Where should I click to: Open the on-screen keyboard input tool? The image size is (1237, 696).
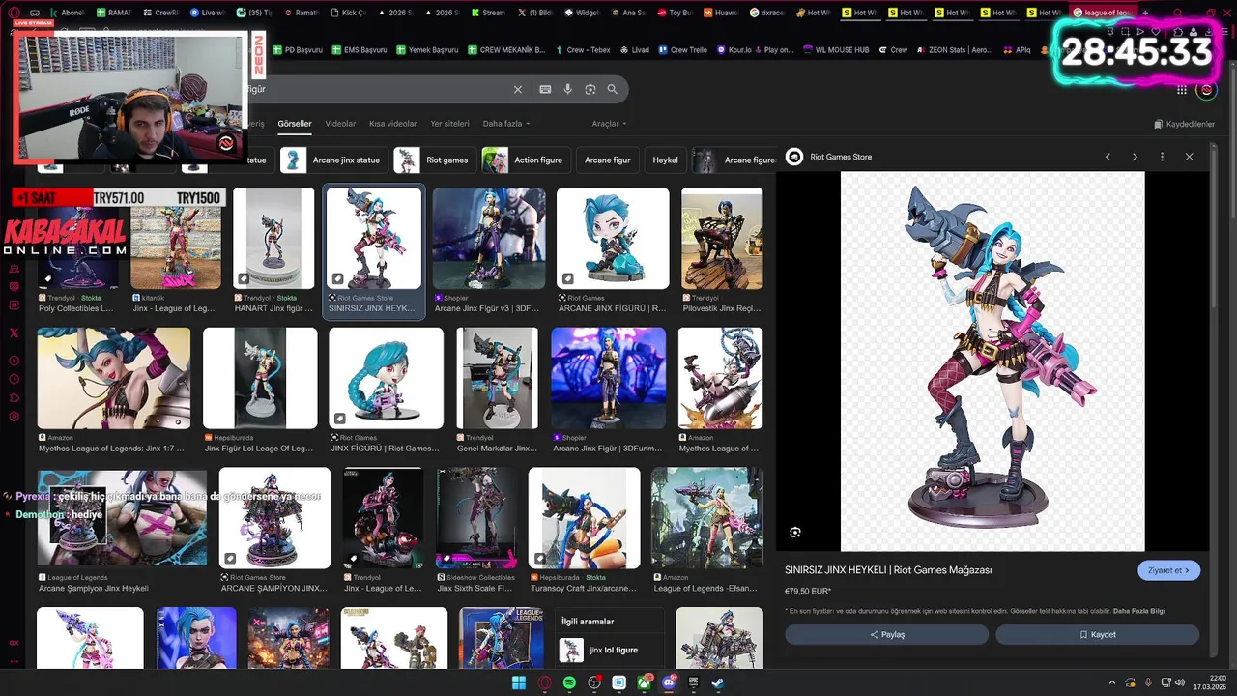point(545,89)
